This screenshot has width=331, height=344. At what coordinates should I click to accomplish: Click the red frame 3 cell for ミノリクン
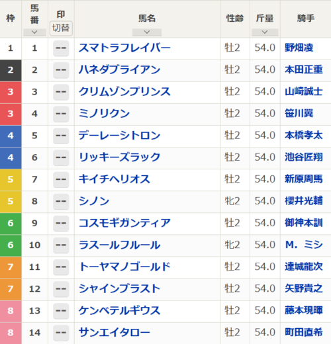pos(11,114)
